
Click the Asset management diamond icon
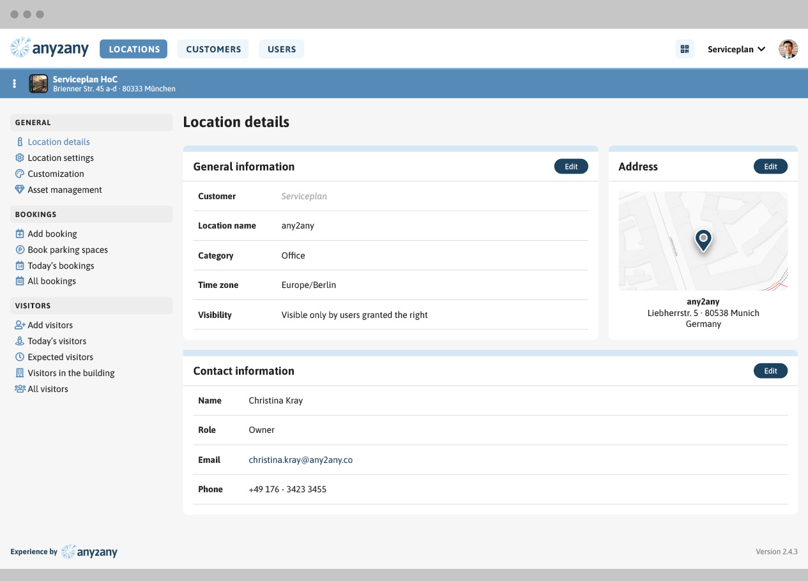20,190
